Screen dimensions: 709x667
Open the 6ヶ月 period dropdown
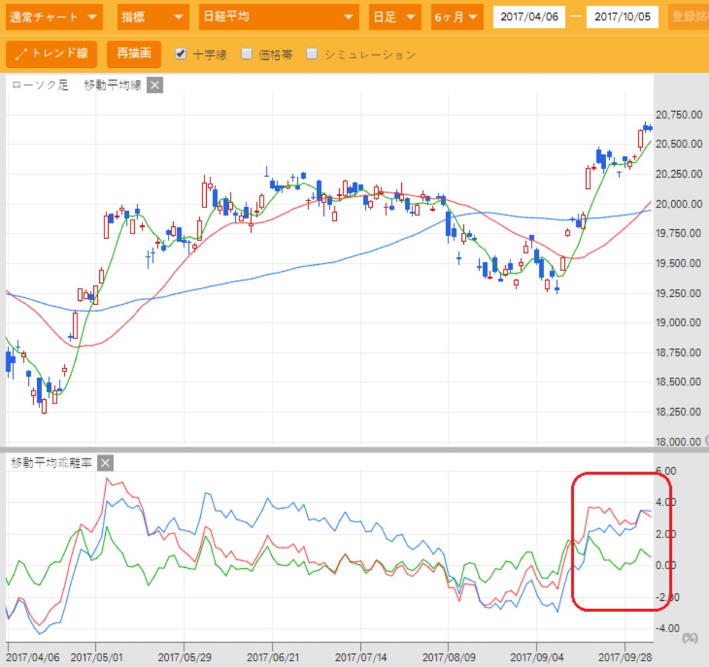[x=457, y=17]
